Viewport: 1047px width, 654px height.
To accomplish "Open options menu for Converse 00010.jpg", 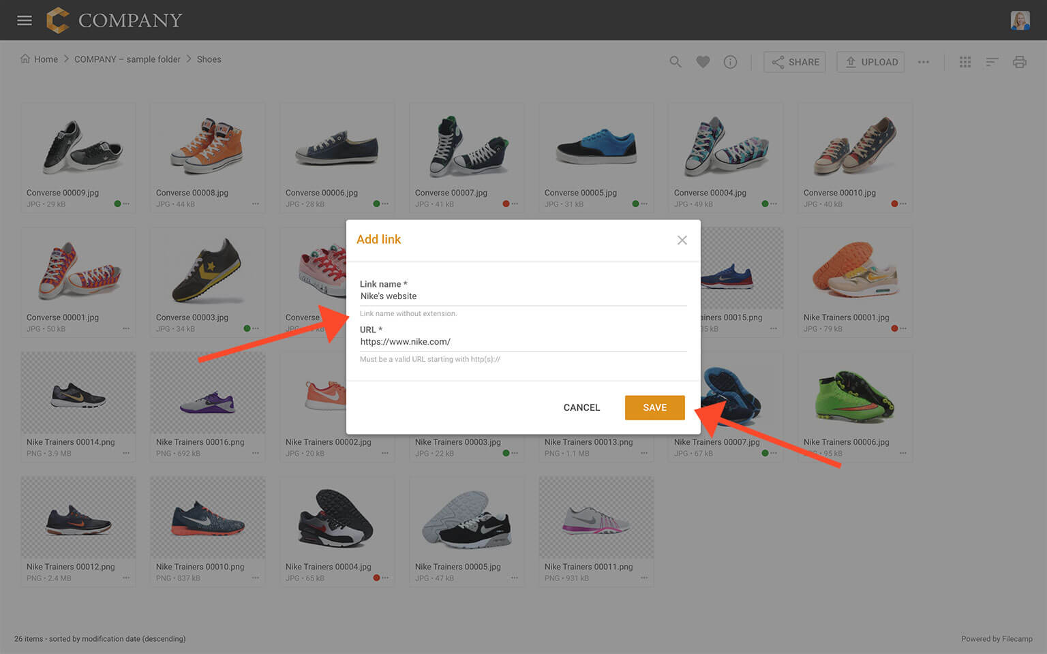I will click(903, 204).
